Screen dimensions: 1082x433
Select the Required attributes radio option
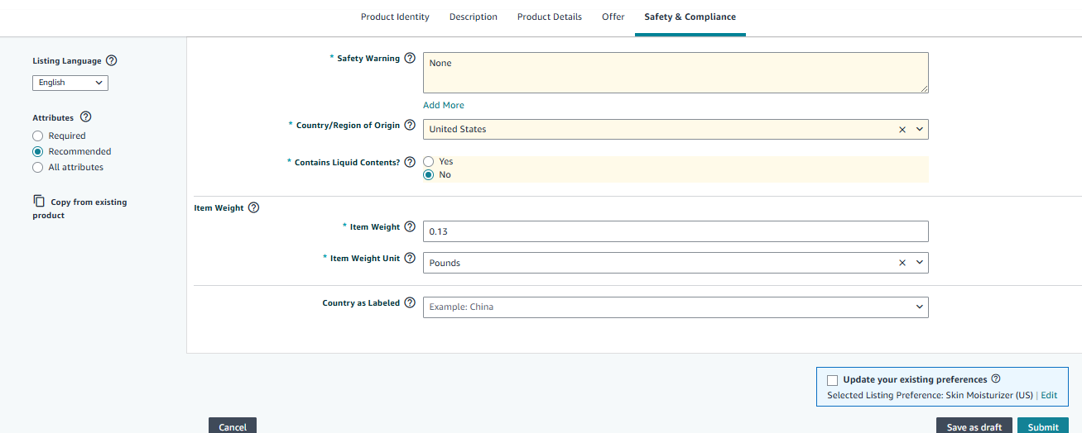tap(37, 136)
